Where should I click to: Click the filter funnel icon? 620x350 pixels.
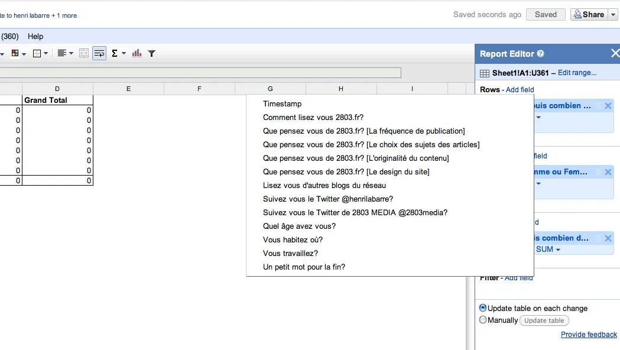[151, 53]
